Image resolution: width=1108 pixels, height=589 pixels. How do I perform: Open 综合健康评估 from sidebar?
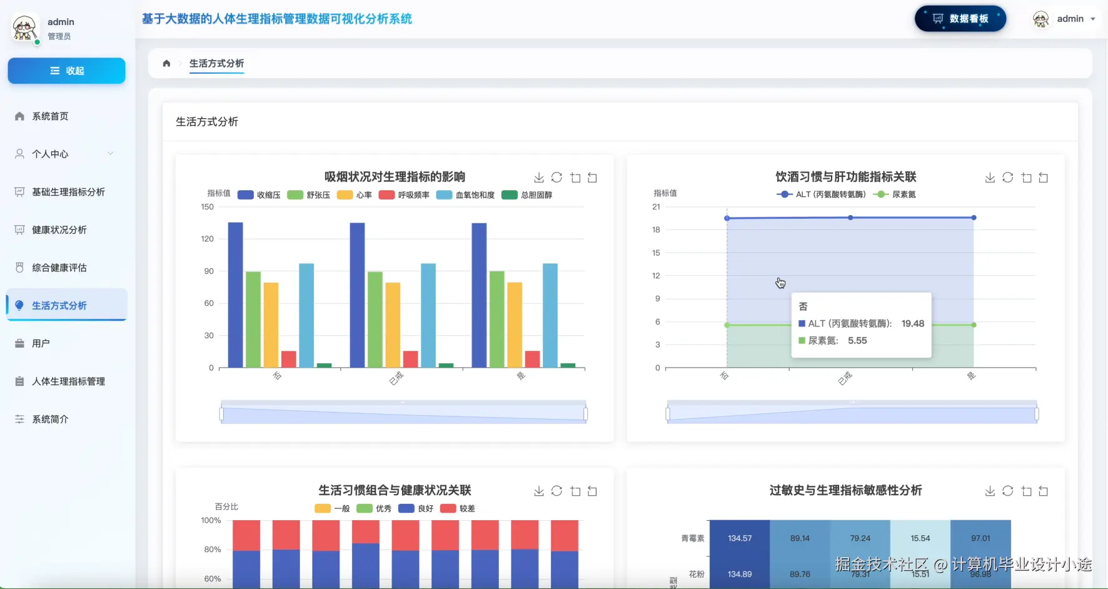point(66,268)
